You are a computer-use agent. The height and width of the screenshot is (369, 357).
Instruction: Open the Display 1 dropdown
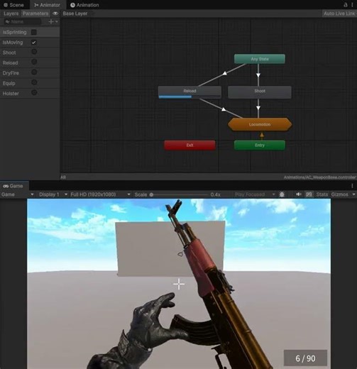coord(53,194)
